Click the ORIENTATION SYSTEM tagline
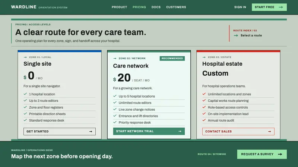Image resolution: width=298 pixels, height=167 pixels. pyautogui.click(x=53, y=7)
